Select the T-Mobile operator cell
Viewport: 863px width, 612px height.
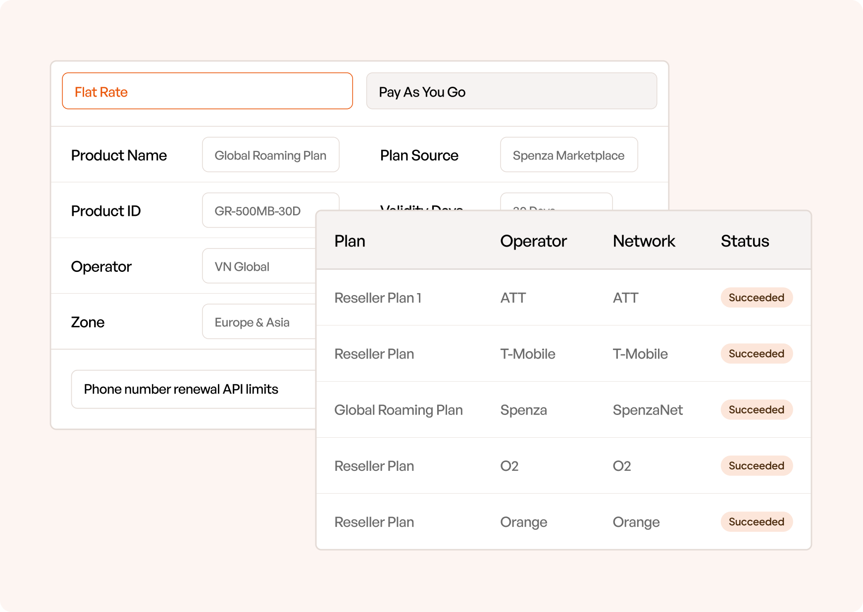[x=527, y=354]
